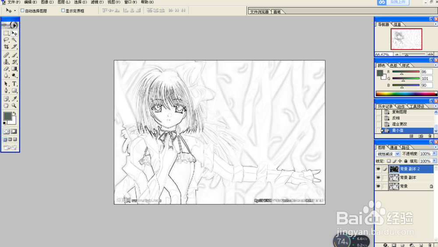This screenshot has width=438, height=247.
Task: Open the Layers panel options menu
Action: pyautogui.click(x=435, y=147)
